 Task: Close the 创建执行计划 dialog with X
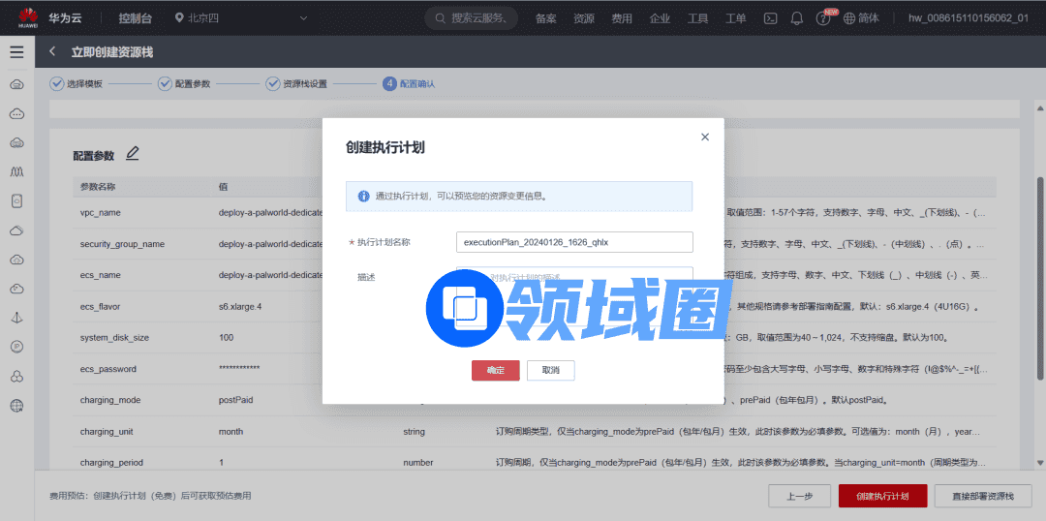pyautogui.click(x=704, y=138)
